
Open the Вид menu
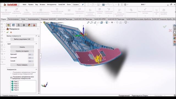[37, 5]
